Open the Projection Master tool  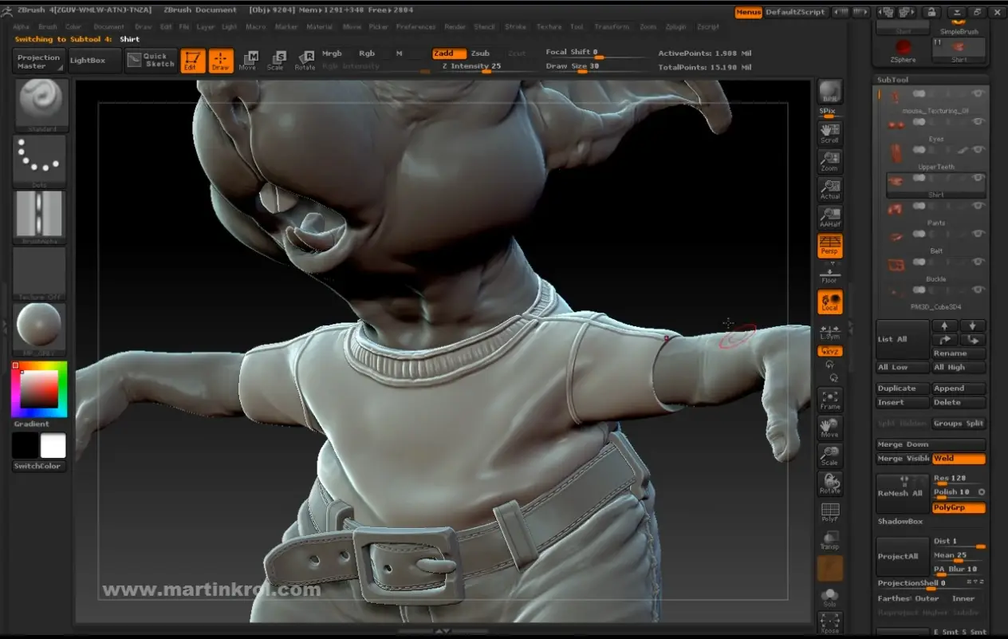click(37, 60)
